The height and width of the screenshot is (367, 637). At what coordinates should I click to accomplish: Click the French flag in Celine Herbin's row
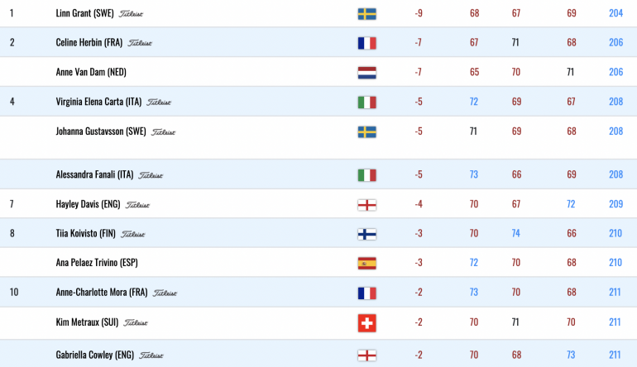coord(366,43)
